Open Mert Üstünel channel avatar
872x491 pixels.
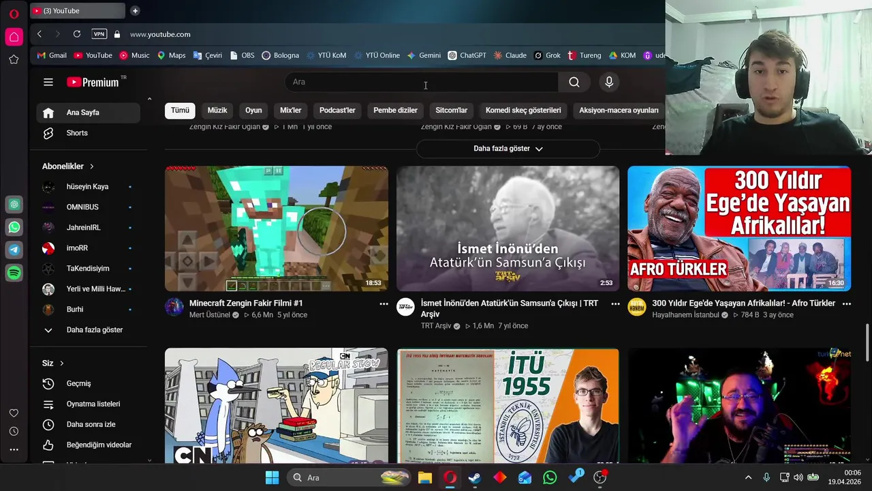pyautogui.click(x=174, y=307)
